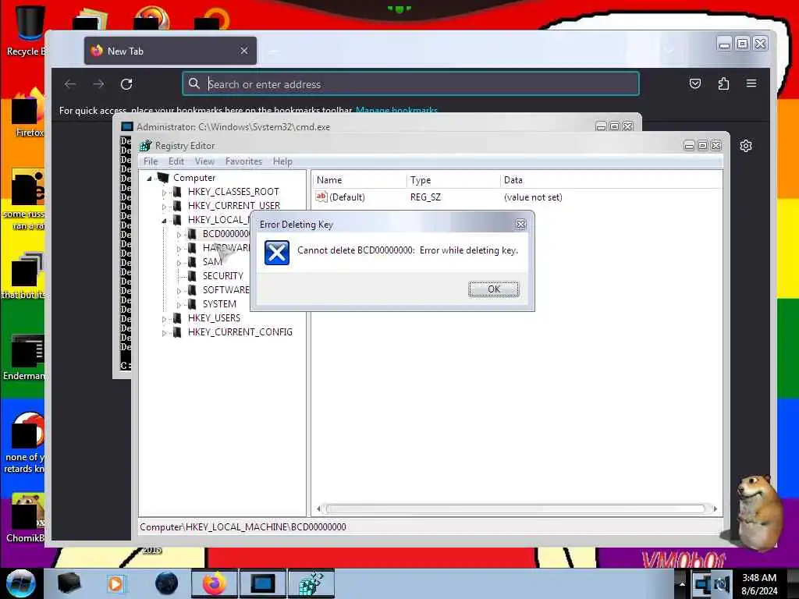Open the taskbar clock showing 3:48 AM

click(x=759, y=584)
